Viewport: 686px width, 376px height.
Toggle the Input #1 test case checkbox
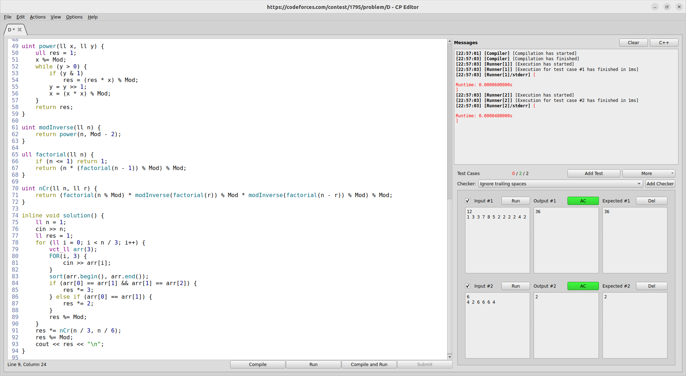(468, 201)
